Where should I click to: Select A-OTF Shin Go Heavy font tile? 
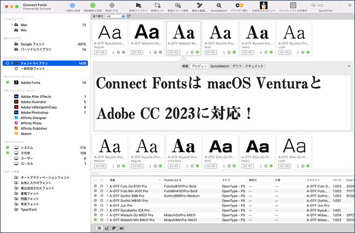pos(257,152)
